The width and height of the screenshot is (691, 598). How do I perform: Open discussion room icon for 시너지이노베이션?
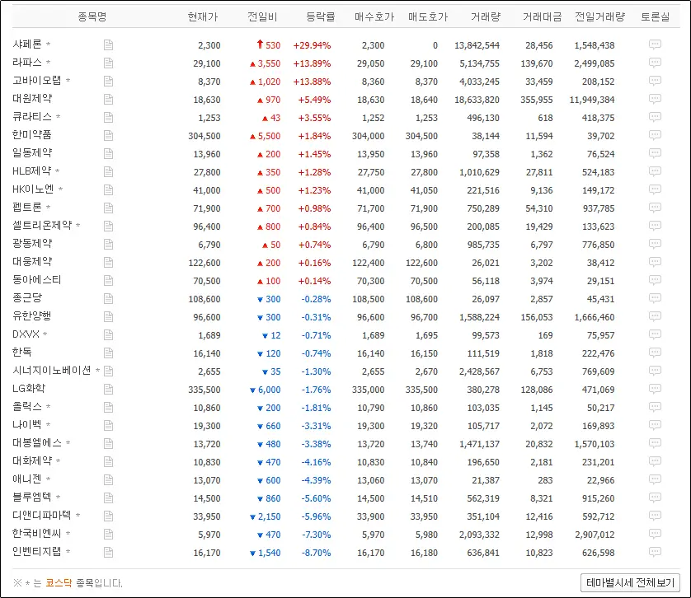[655, 371]
